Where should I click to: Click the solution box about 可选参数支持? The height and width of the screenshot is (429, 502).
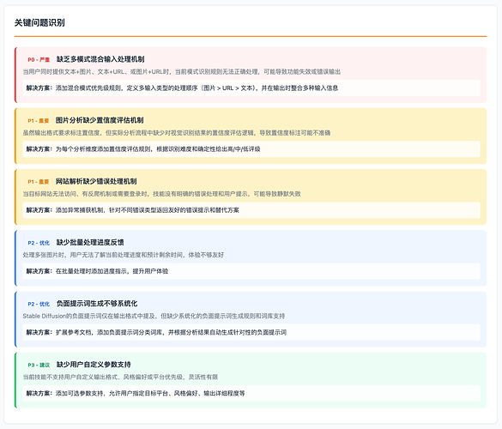click(x=251, y=394)
